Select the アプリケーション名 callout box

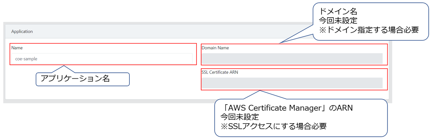click(82, 79)
